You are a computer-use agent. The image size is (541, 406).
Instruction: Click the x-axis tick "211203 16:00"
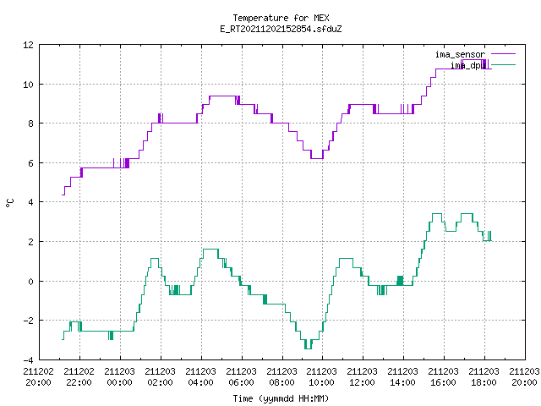tap(443, 376)
